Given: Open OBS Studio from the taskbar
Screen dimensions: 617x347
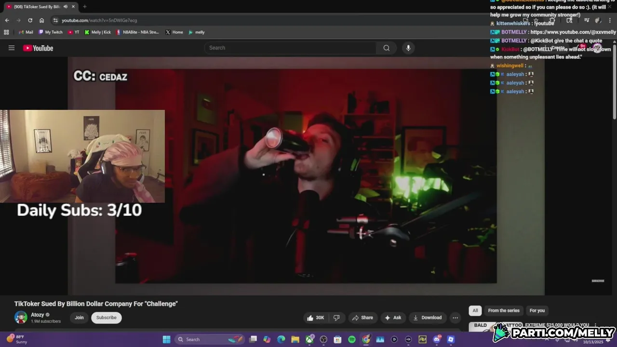Looking at the screenshot, I should [323, 339].
